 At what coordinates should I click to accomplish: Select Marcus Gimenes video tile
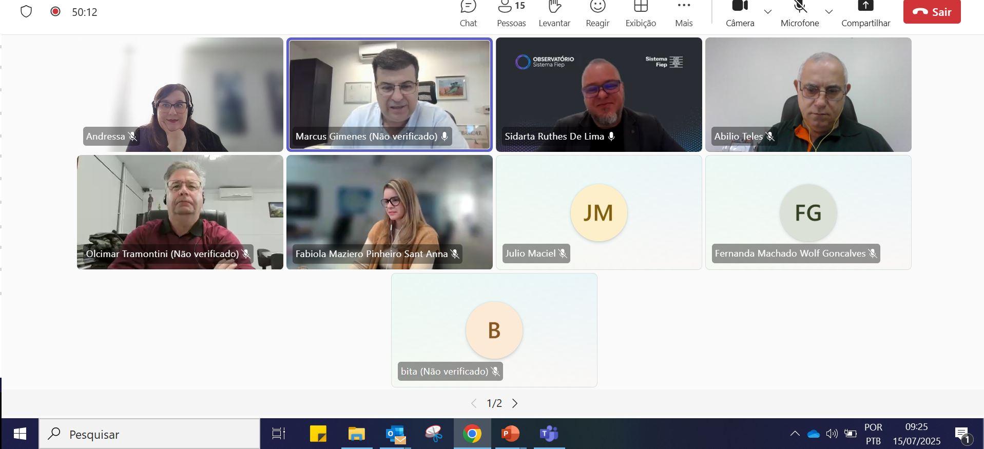click(389, 94)
